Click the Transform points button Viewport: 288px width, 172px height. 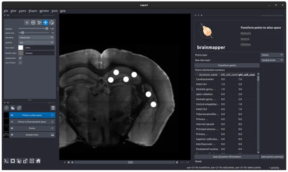pyautogui.click(x=227, y=65)
